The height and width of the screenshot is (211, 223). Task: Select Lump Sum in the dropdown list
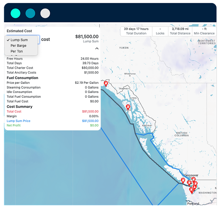pyautogui.click(x=21, y=40)
